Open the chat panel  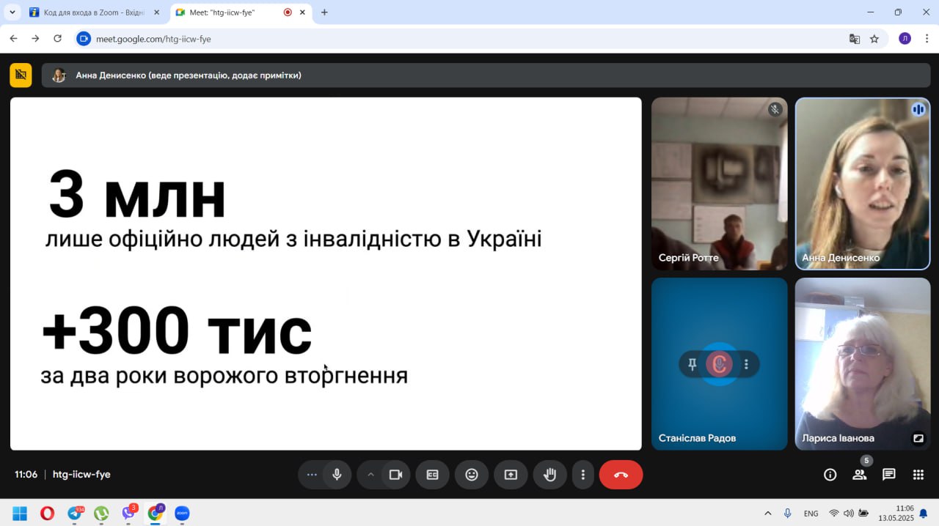(889, 475)
